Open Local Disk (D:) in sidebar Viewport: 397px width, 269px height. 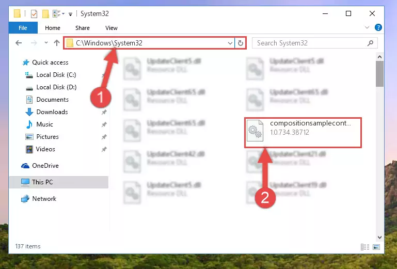coord(56,87)
